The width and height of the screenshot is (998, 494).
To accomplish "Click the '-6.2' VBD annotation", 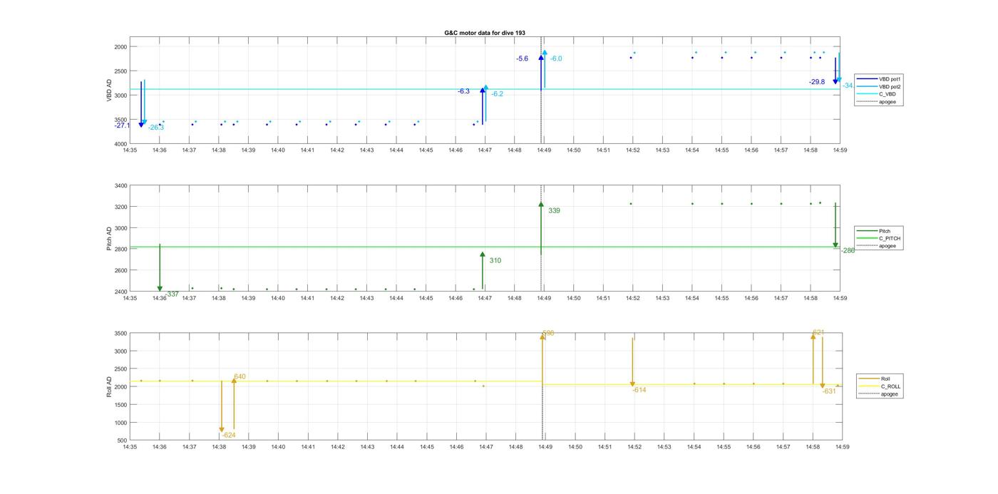I will coord(498,94).
